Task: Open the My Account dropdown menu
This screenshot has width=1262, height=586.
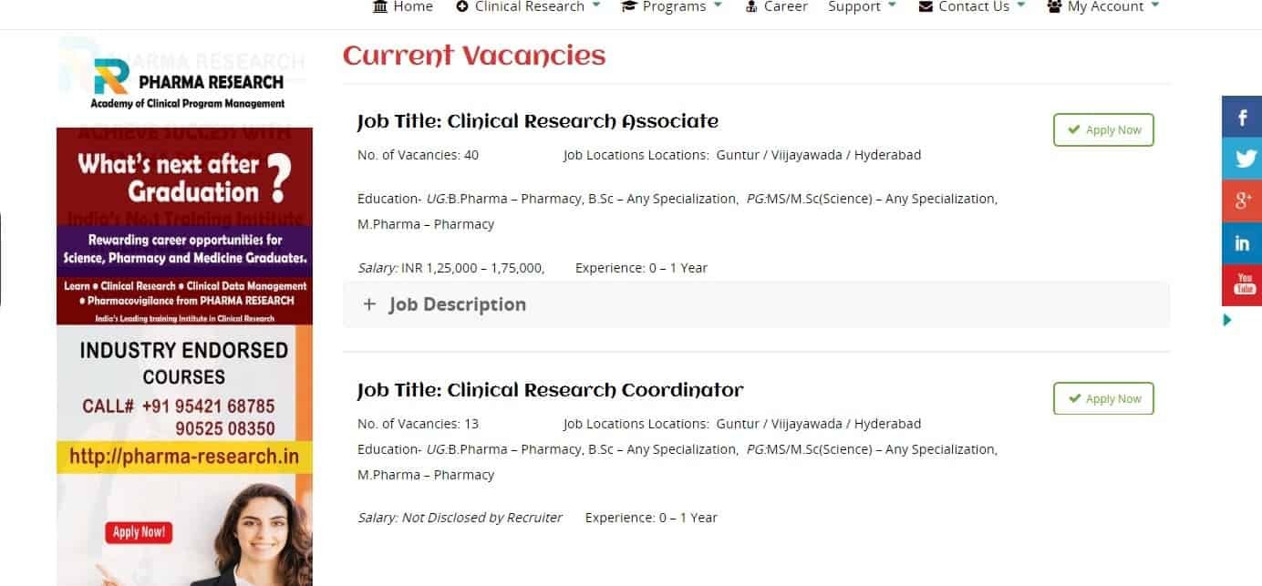Action: [x=1103, y=7]
